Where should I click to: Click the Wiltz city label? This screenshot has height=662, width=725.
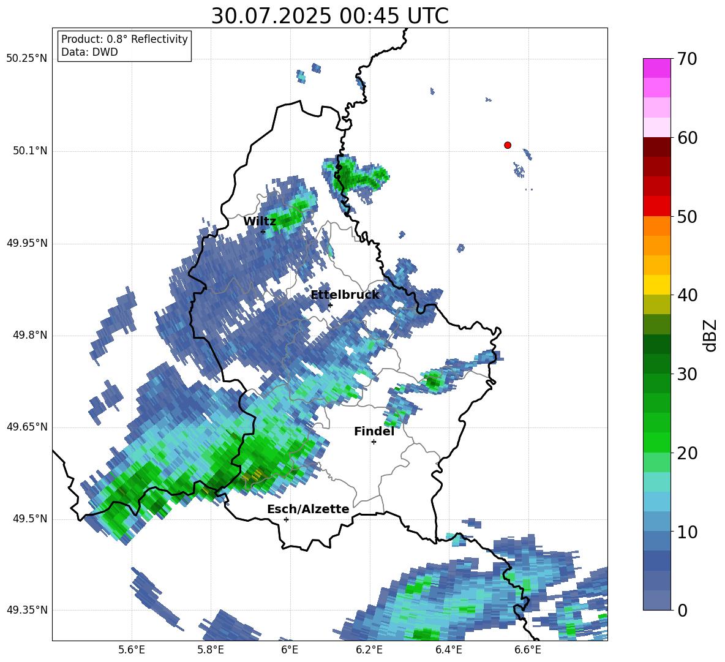pos(260,222)
